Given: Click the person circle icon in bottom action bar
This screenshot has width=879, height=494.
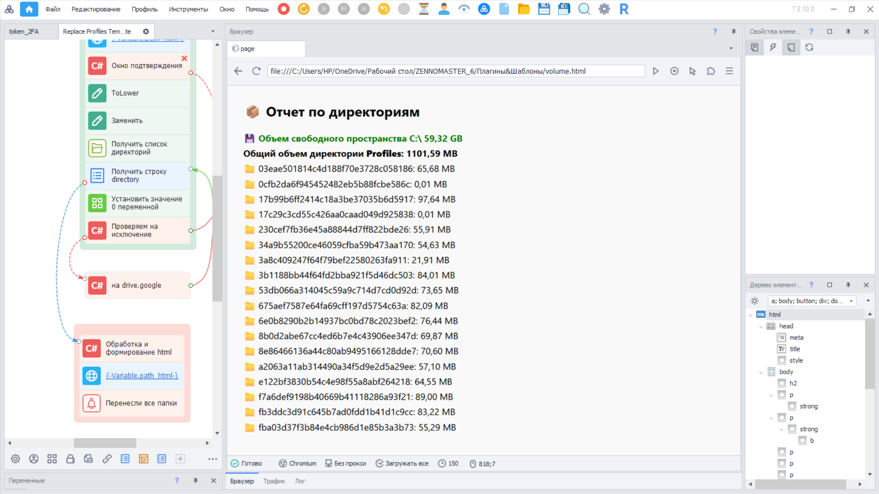Looking at the screenshot, I should [33, 459].
